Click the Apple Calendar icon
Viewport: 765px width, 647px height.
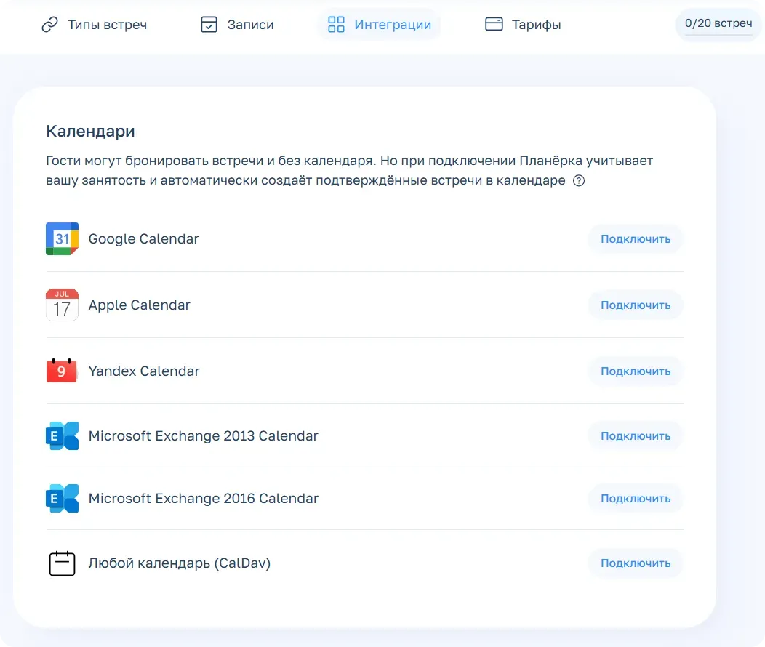tap(62, 305)
